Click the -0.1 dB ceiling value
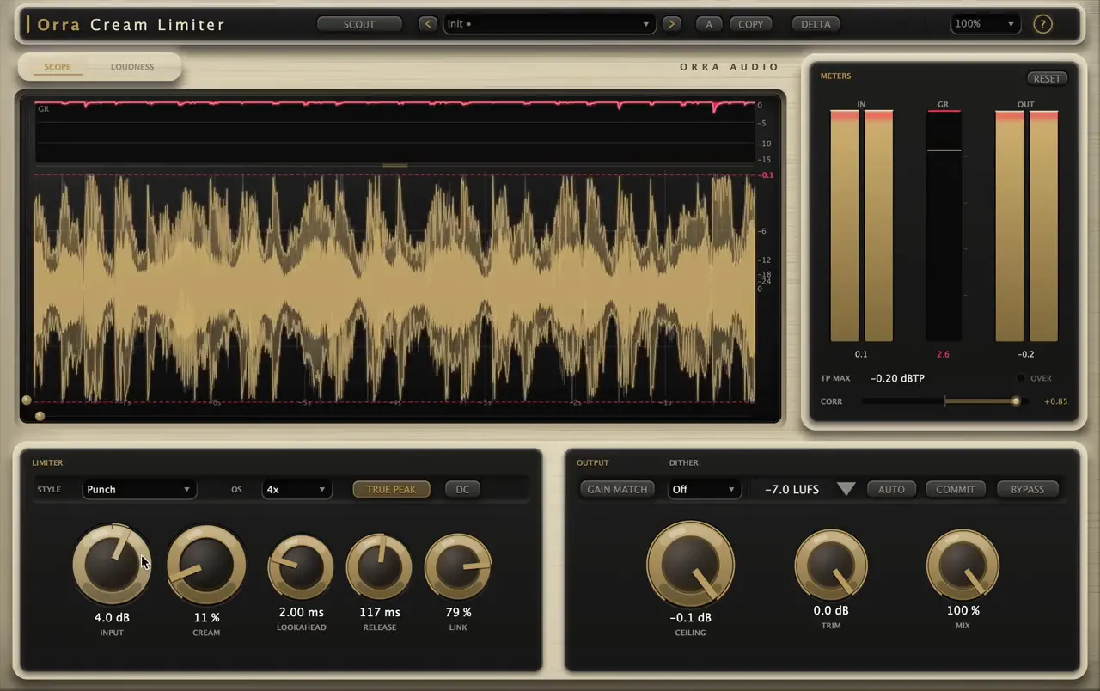1100x691 pixels. coord(690,617)
